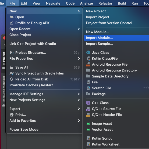Open the Edit menu
The image size is (149, 149).
pos(24,3)
